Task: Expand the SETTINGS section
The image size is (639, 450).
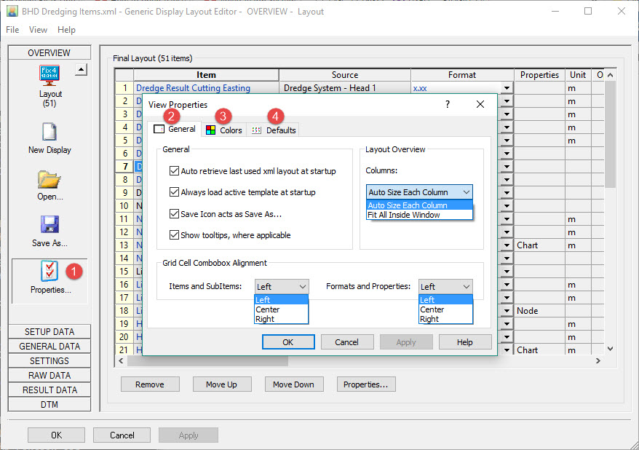Action: pos(49,360)
